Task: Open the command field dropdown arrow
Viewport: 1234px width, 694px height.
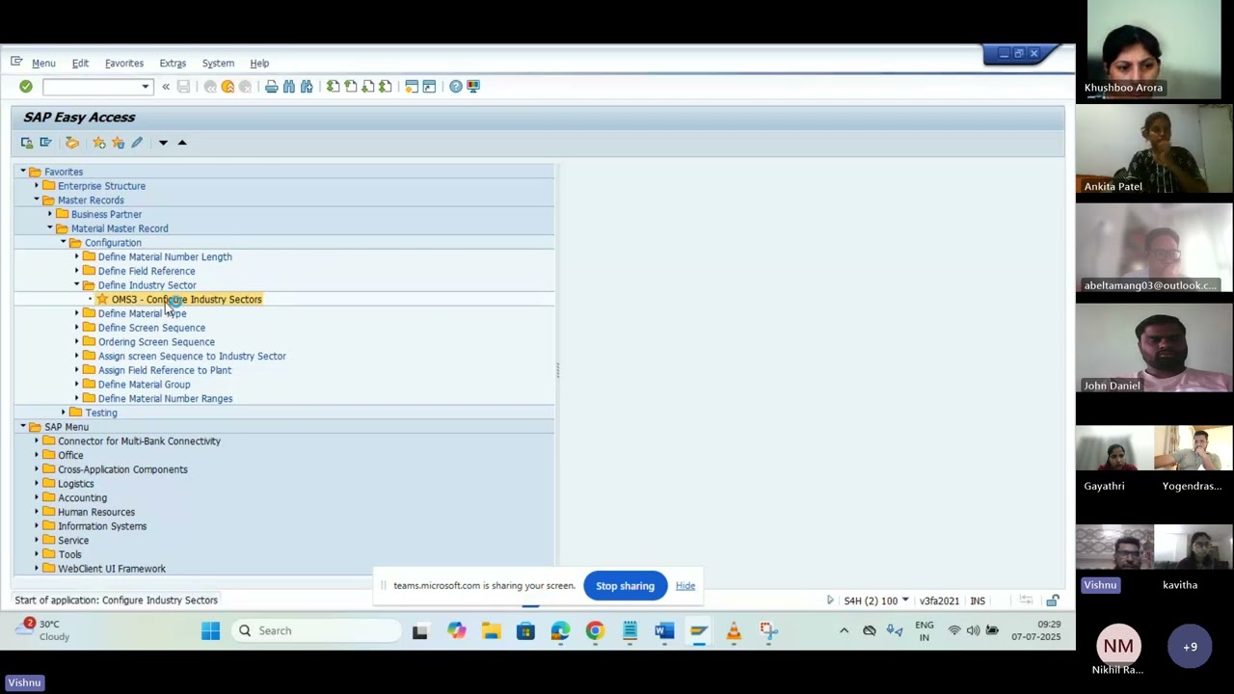Action: [x=146, y=87]
